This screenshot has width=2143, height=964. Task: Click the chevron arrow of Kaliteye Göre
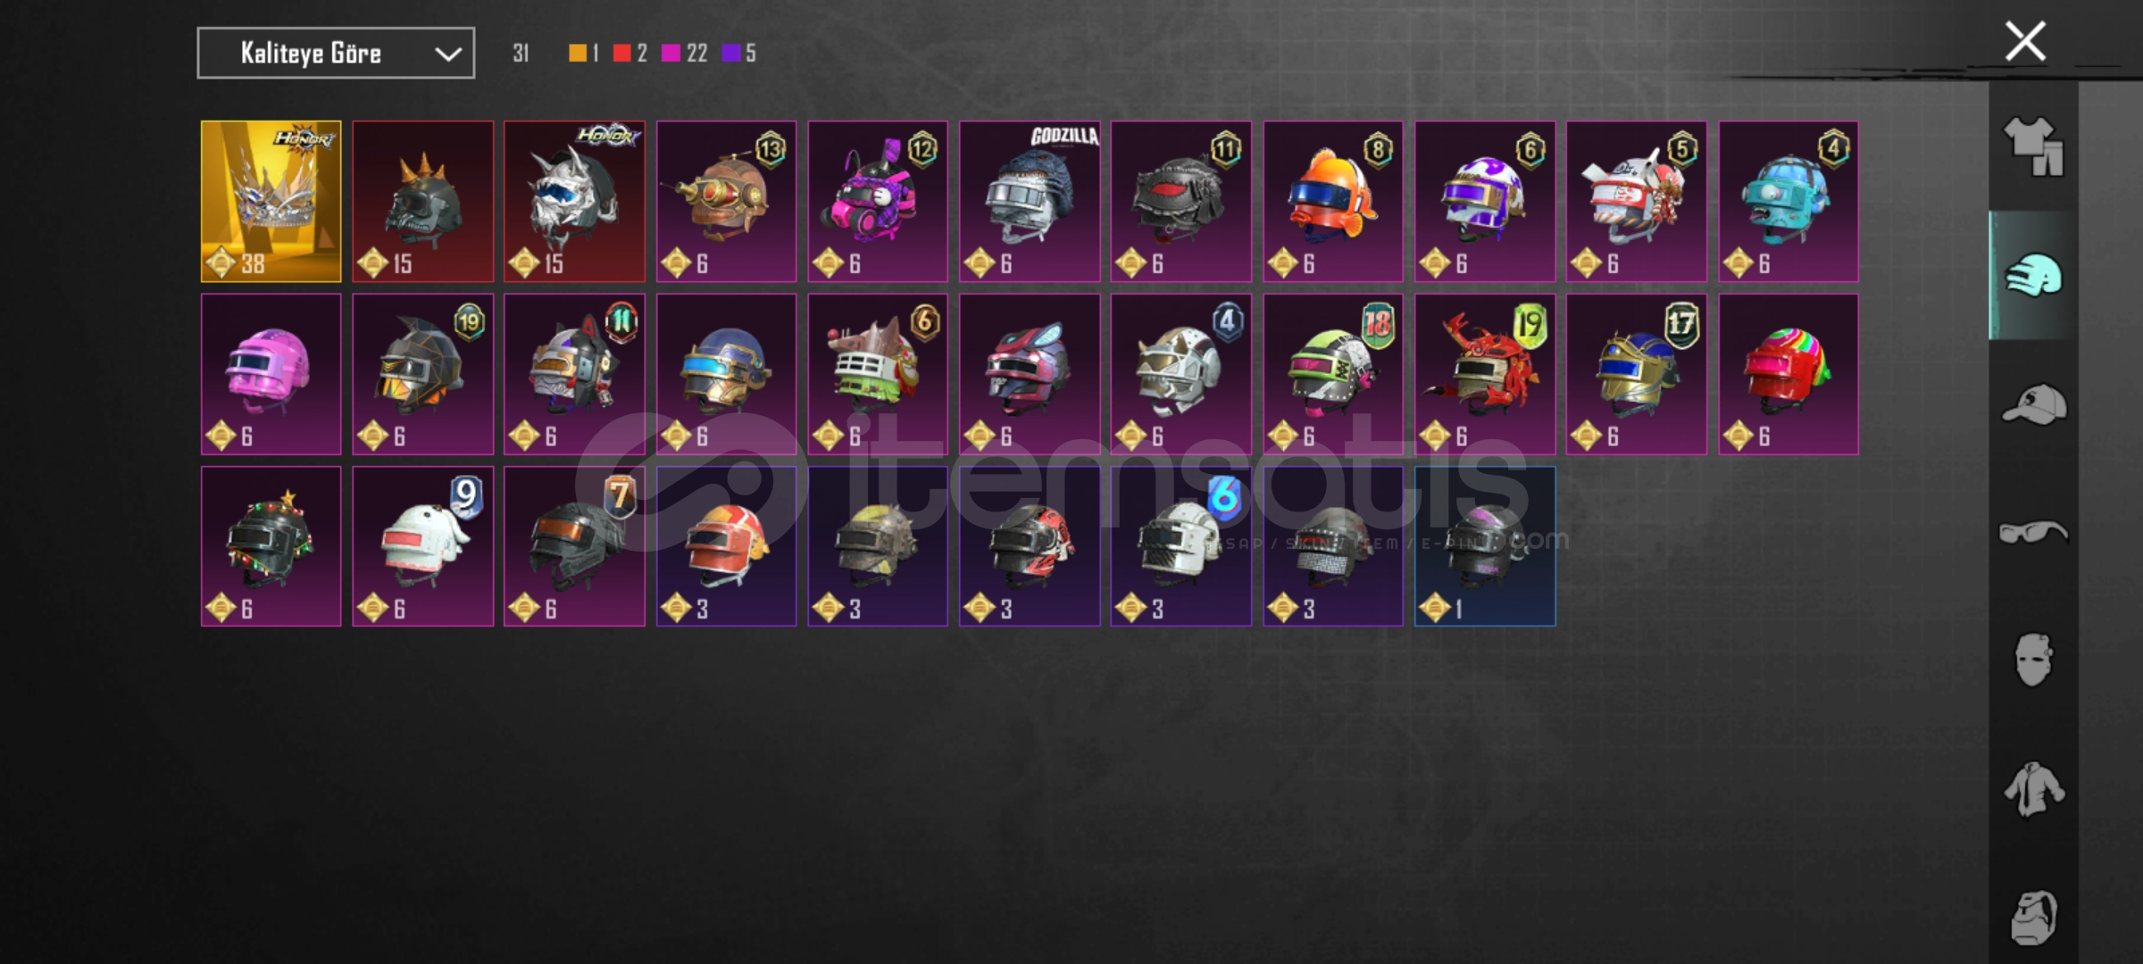point(447,54)
